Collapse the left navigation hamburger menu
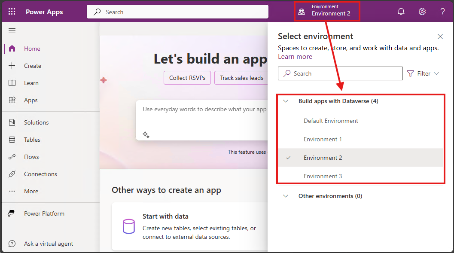 pyautogui.click(x=12, y=30)
